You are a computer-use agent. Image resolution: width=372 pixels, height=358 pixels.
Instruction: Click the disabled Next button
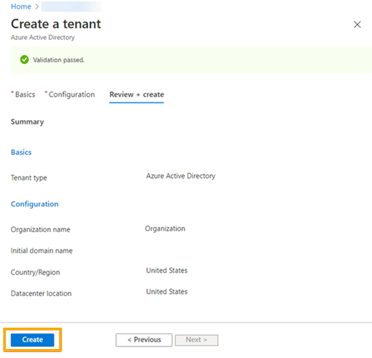tap(196, 340)
